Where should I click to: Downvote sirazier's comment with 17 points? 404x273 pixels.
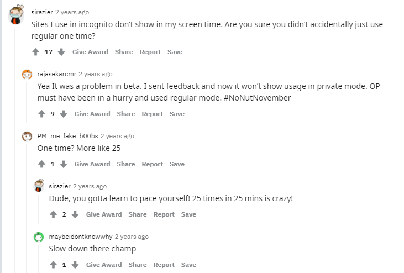click(61, 52)
